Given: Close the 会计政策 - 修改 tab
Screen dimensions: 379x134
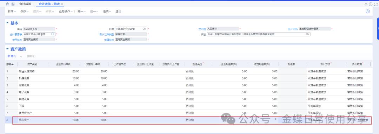Looking at the screenshot, I should (x=62, y=4).
